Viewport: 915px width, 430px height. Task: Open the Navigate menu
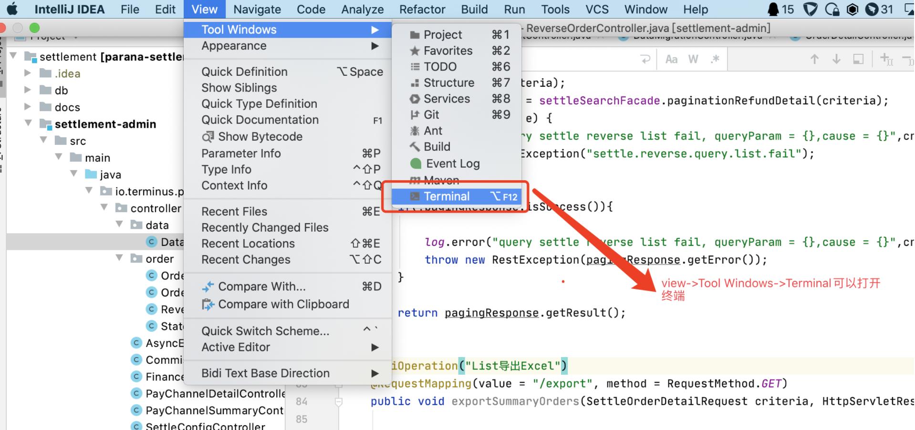(x=257, y=9)
